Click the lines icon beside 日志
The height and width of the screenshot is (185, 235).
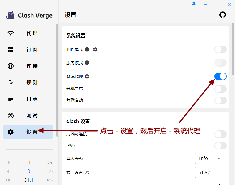pos(11,99)
